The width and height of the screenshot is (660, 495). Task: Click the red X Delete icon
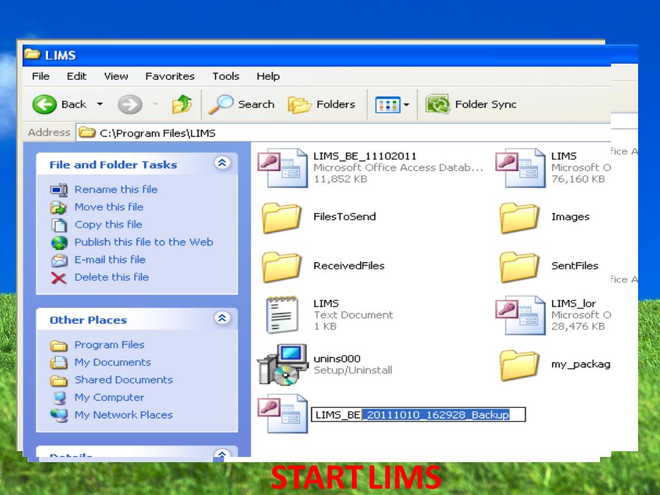[x=59, y=278]
